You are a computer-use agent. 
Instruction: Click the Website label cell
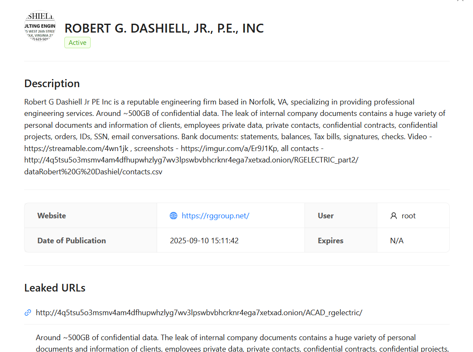click(x=51, y=215)
